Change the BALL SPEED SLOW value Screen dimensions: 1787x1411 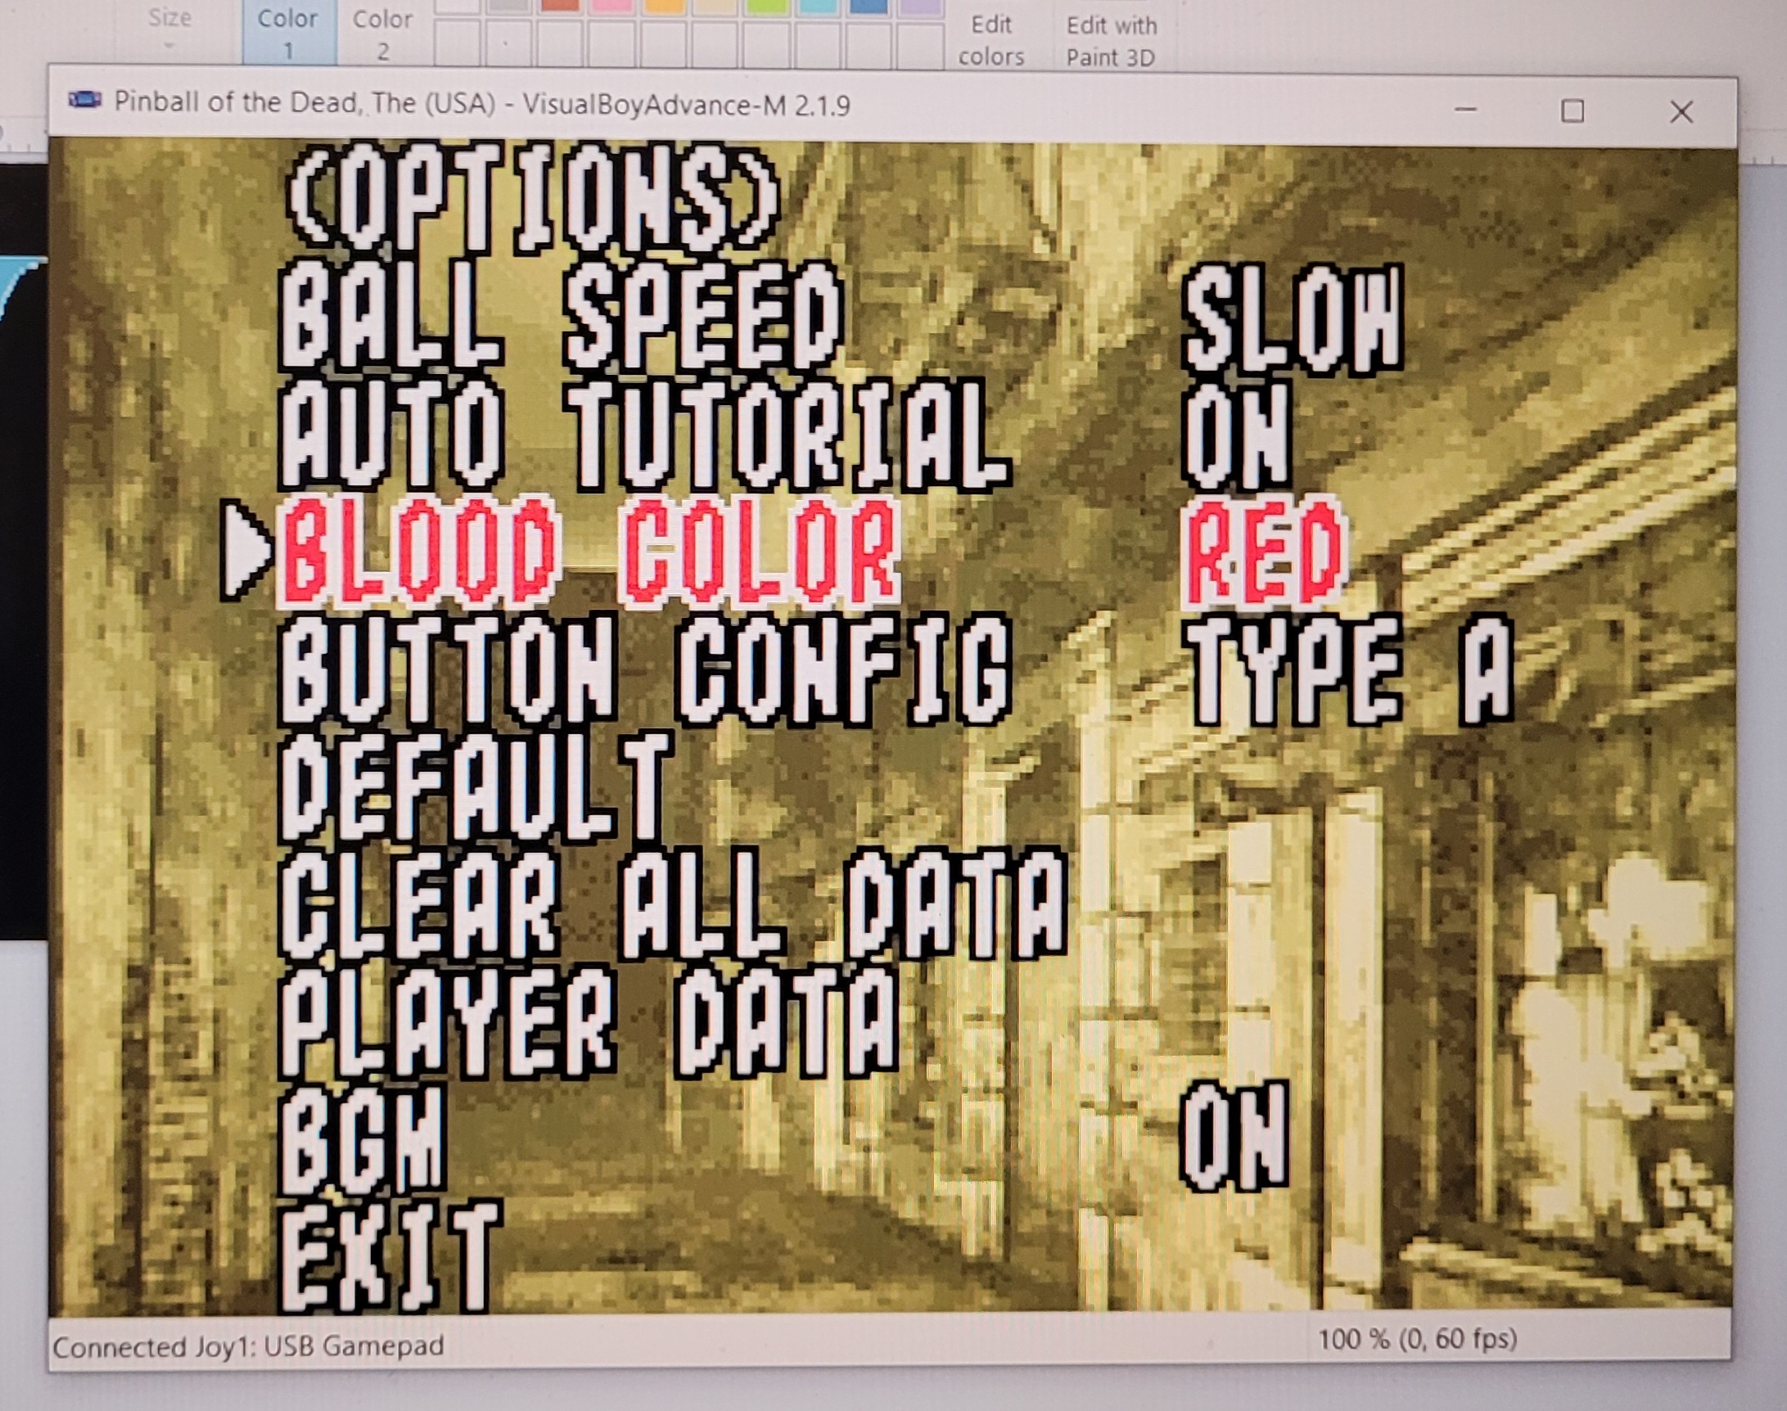(1292, 319)
